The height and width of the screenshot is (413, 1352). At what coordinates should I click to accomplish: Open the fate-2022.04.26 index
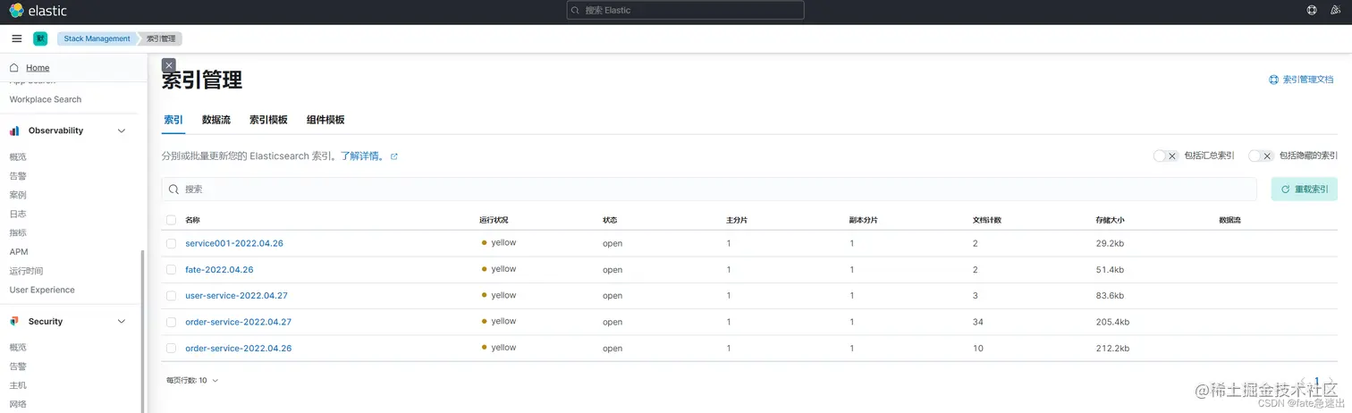tap(219, 269)
